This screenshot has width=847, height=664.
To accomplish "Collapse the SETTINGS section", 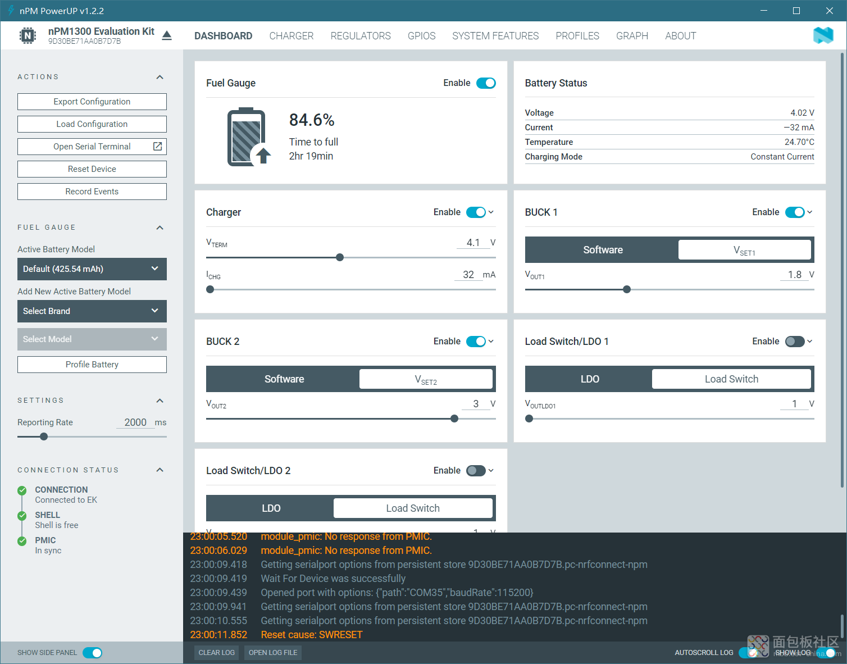I will 160,401.
